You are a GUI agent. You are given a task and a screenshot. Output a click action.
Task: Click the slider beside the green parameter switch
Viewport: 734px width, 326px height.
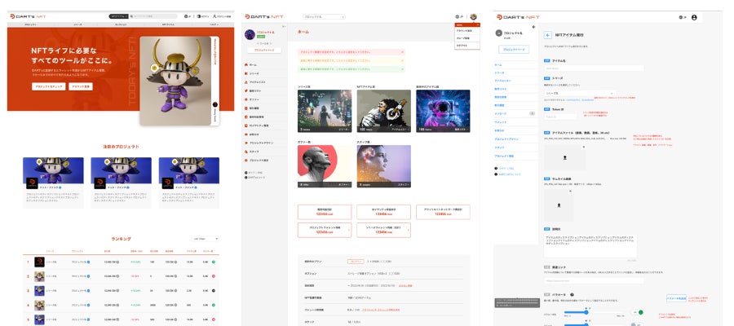(594, 312)
